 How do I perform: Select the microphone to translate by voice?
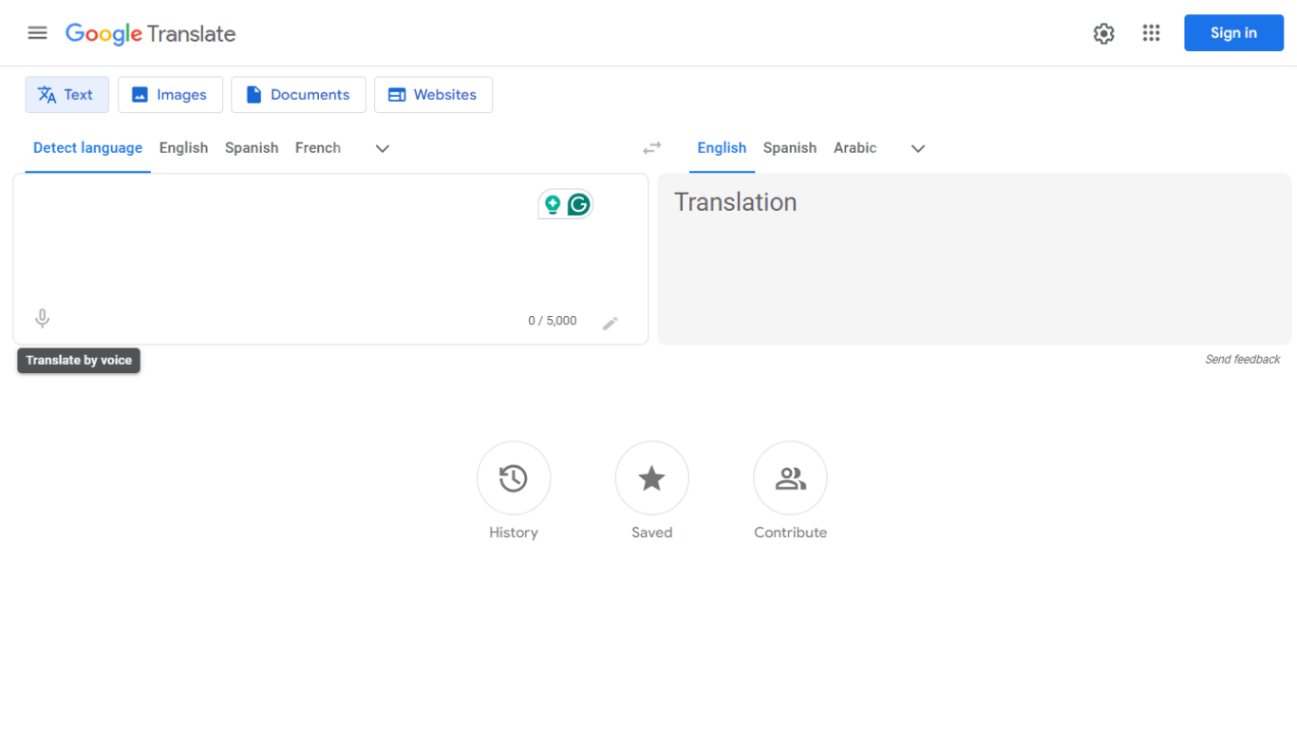(42, 318)
